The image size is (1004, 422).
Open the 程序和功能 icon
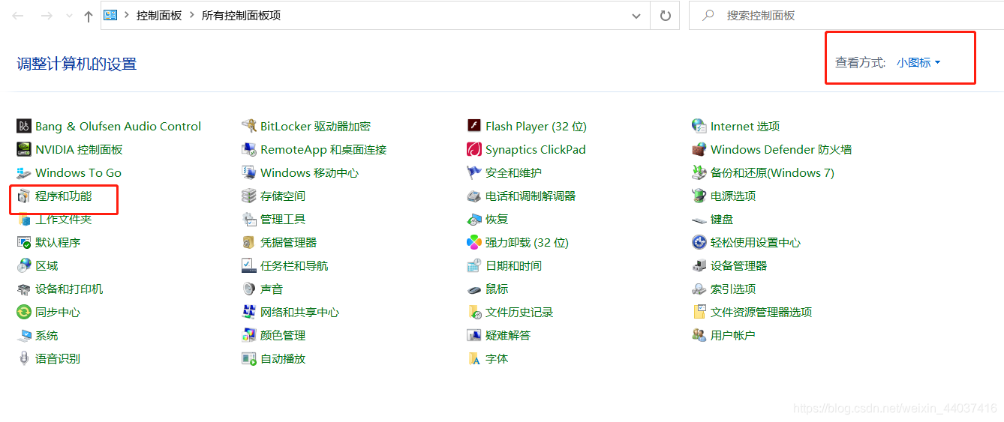click(x=24, y=196)
